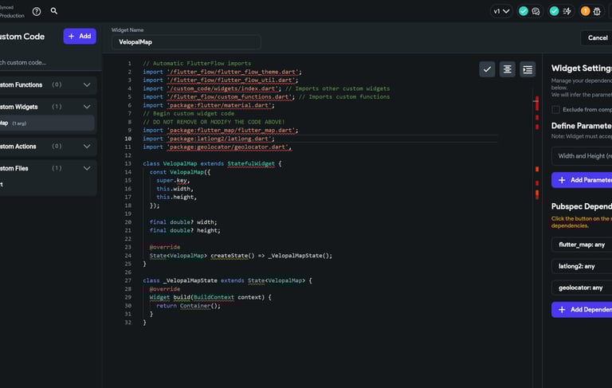612x388 pixels.
Task: Collapse the Custom Widgets section
Action: point(87,107)
